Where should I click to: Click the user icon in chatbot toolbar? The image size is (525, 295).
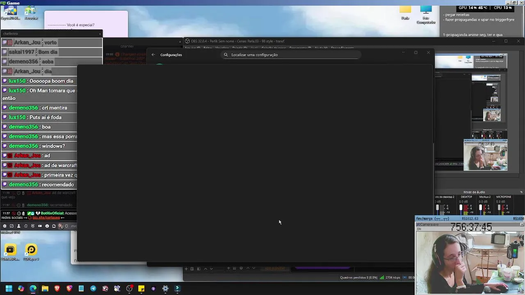point(18,226)
